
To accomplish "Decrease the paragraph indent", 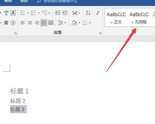I will [58, 13].
